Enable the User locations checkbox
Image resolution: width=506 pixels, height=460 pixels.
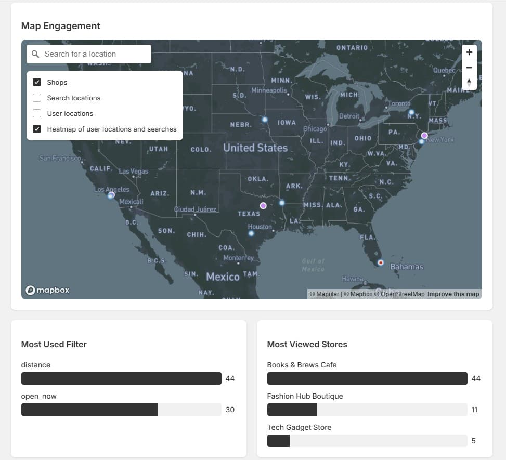pyautogui.click(x=36, y=113)
